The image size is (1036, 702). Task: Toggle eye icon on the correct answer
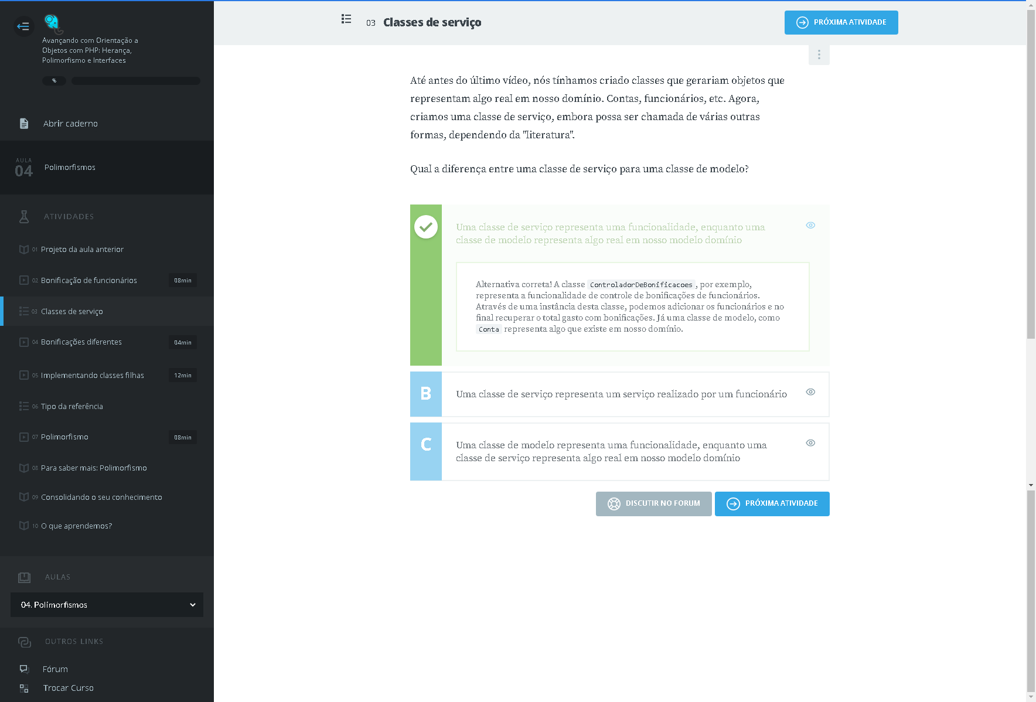pyautogui.click(x=810, y=226)
